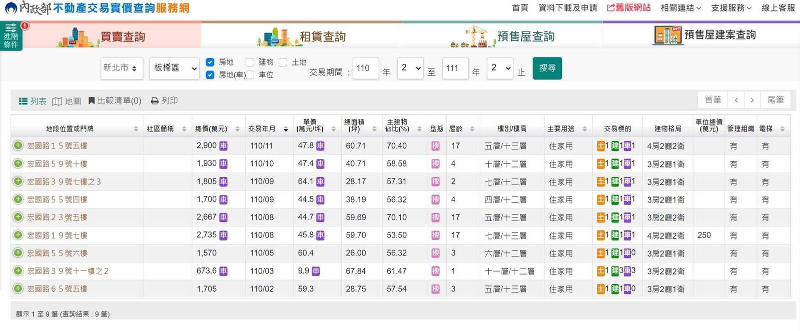Open the 宏國路39號十一樓之2 address link
This screenshot has height=331, width=800.
[68, 271]
